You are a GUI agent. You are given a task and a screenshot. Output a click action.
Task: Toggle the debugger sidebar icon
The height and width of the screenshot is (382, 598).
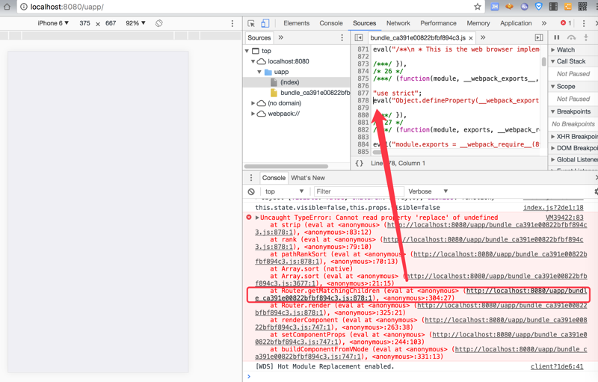pos(538,37)
